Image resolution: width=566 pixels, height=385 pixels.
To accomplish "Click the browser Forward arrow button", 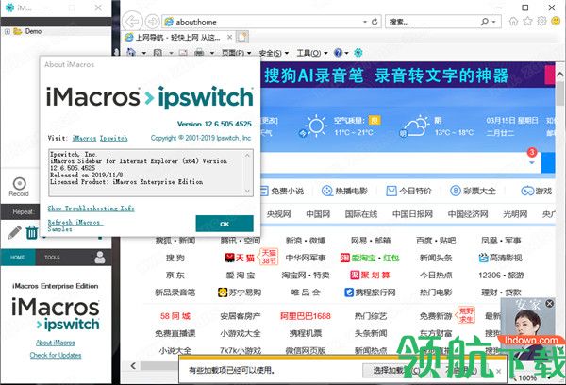I will pos(152,22).
